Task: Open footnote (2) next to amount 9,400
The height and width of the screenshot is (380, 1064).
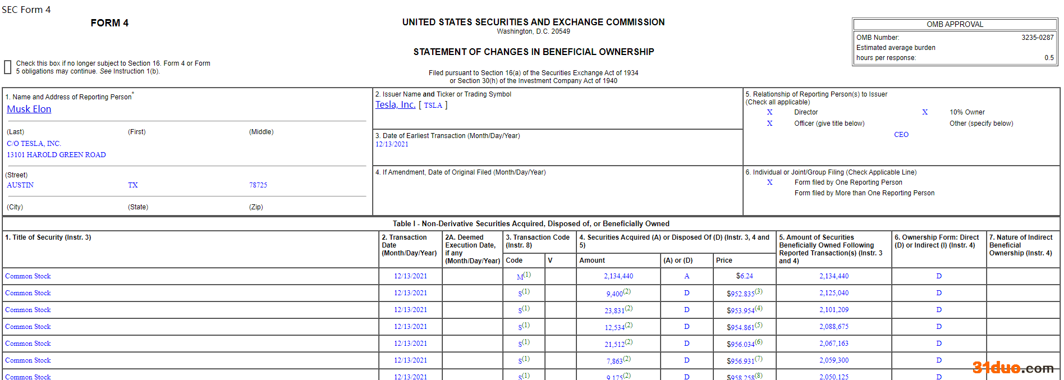Action: click(x=627, y=291)
